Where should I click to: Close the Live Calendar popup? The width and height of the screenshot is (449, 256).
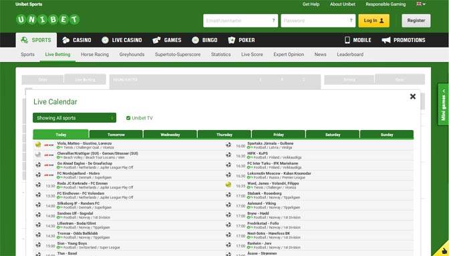pyautogui.click(x=413, y=97)
